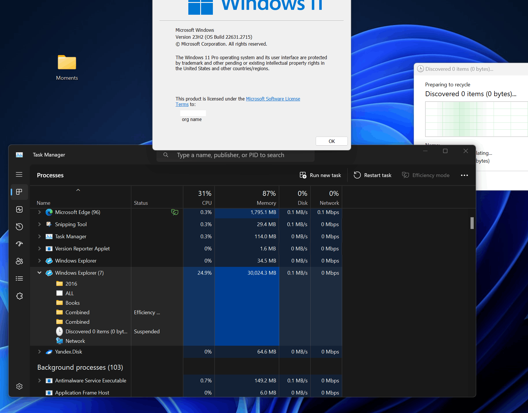Viewport: 528px width, 413px height.
Task: Expand the Yandex.Disk process row
Action: pos(40,352)
